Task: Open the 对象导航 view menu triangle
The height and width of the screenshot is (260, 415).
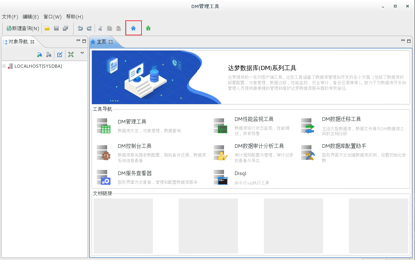Action: (82, 53)
